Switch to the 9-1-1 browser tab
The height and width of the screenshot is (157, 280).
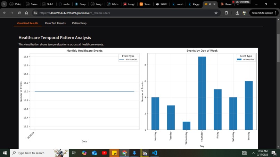pyautogui.click(x=48, y=4)
